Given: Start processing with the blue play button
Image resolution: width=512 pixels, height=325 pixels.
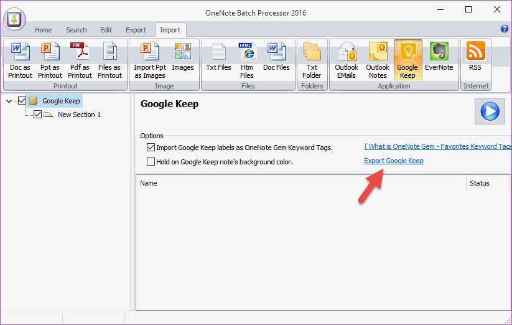Looking at the screenshot, I should [x=490, y=111].
